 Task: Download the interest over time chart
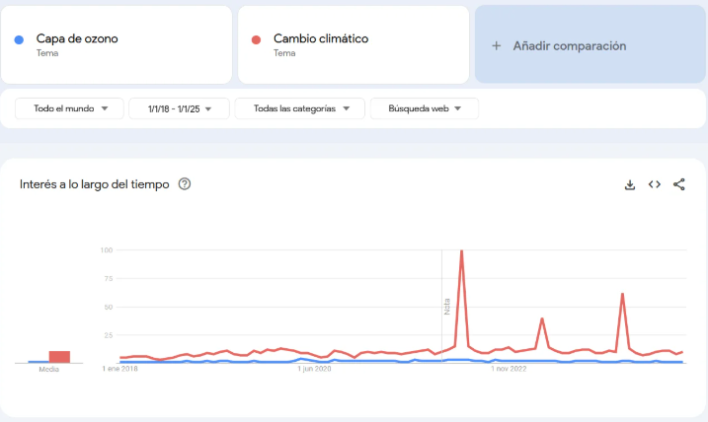click(630, 184)
